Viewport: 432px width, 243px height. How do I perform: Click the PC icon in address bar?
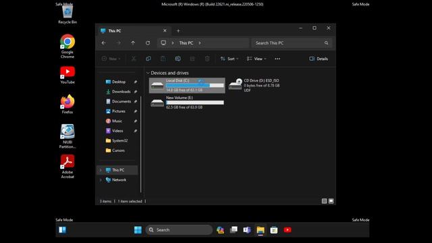(163, 43)
